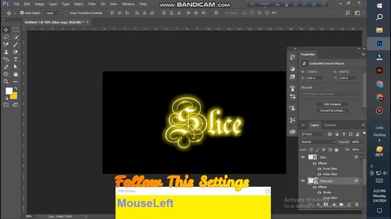Toggle Stroke effect visibility on Slice copy
391x219 pixels.
(x=320, y=192)
